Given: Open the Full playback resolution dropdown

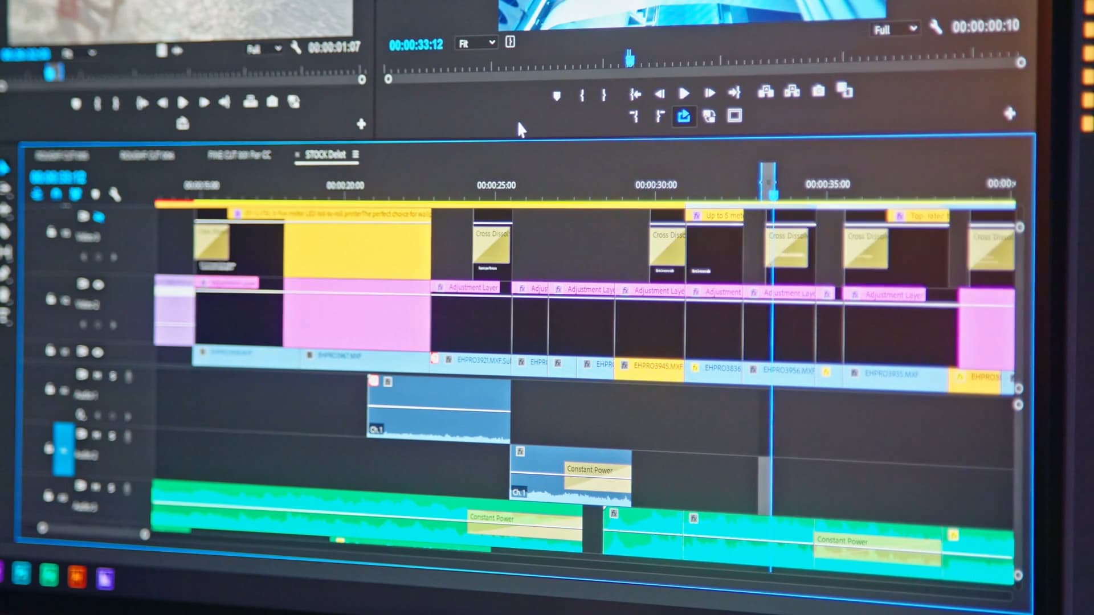Looking at the screenshot, I should tap(896, 28).
